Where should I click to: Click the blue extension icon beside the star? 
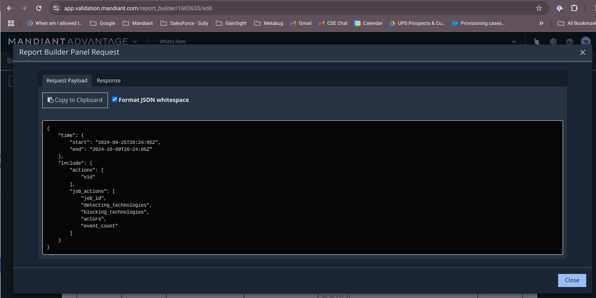559,8
